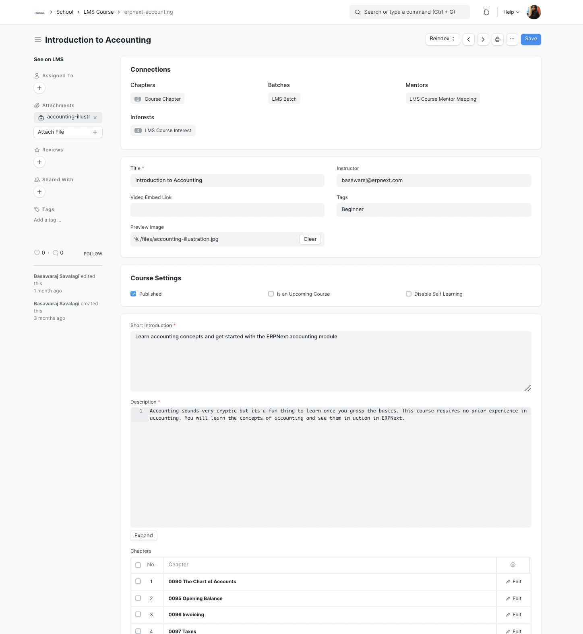
Task: Follow this document
Action: (93, 254)
